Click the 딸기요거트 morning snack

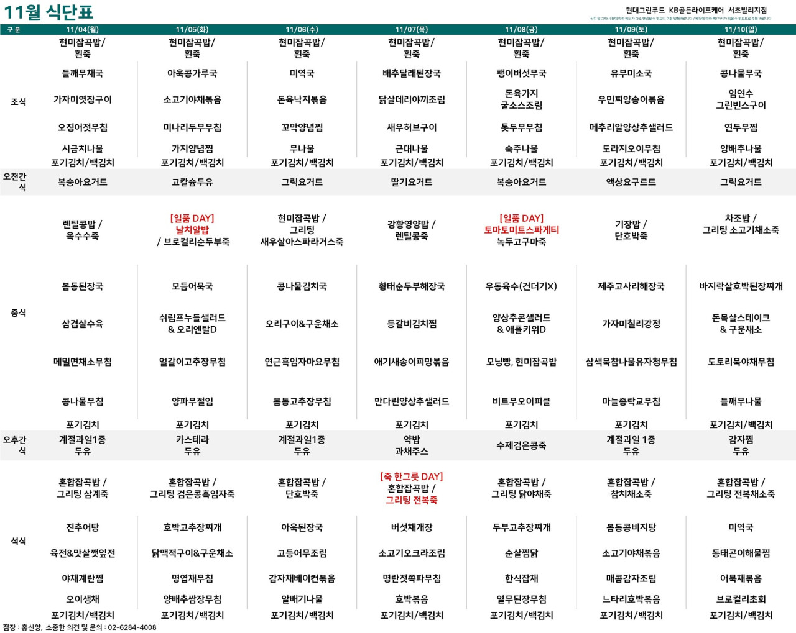[x=411, y=182]
